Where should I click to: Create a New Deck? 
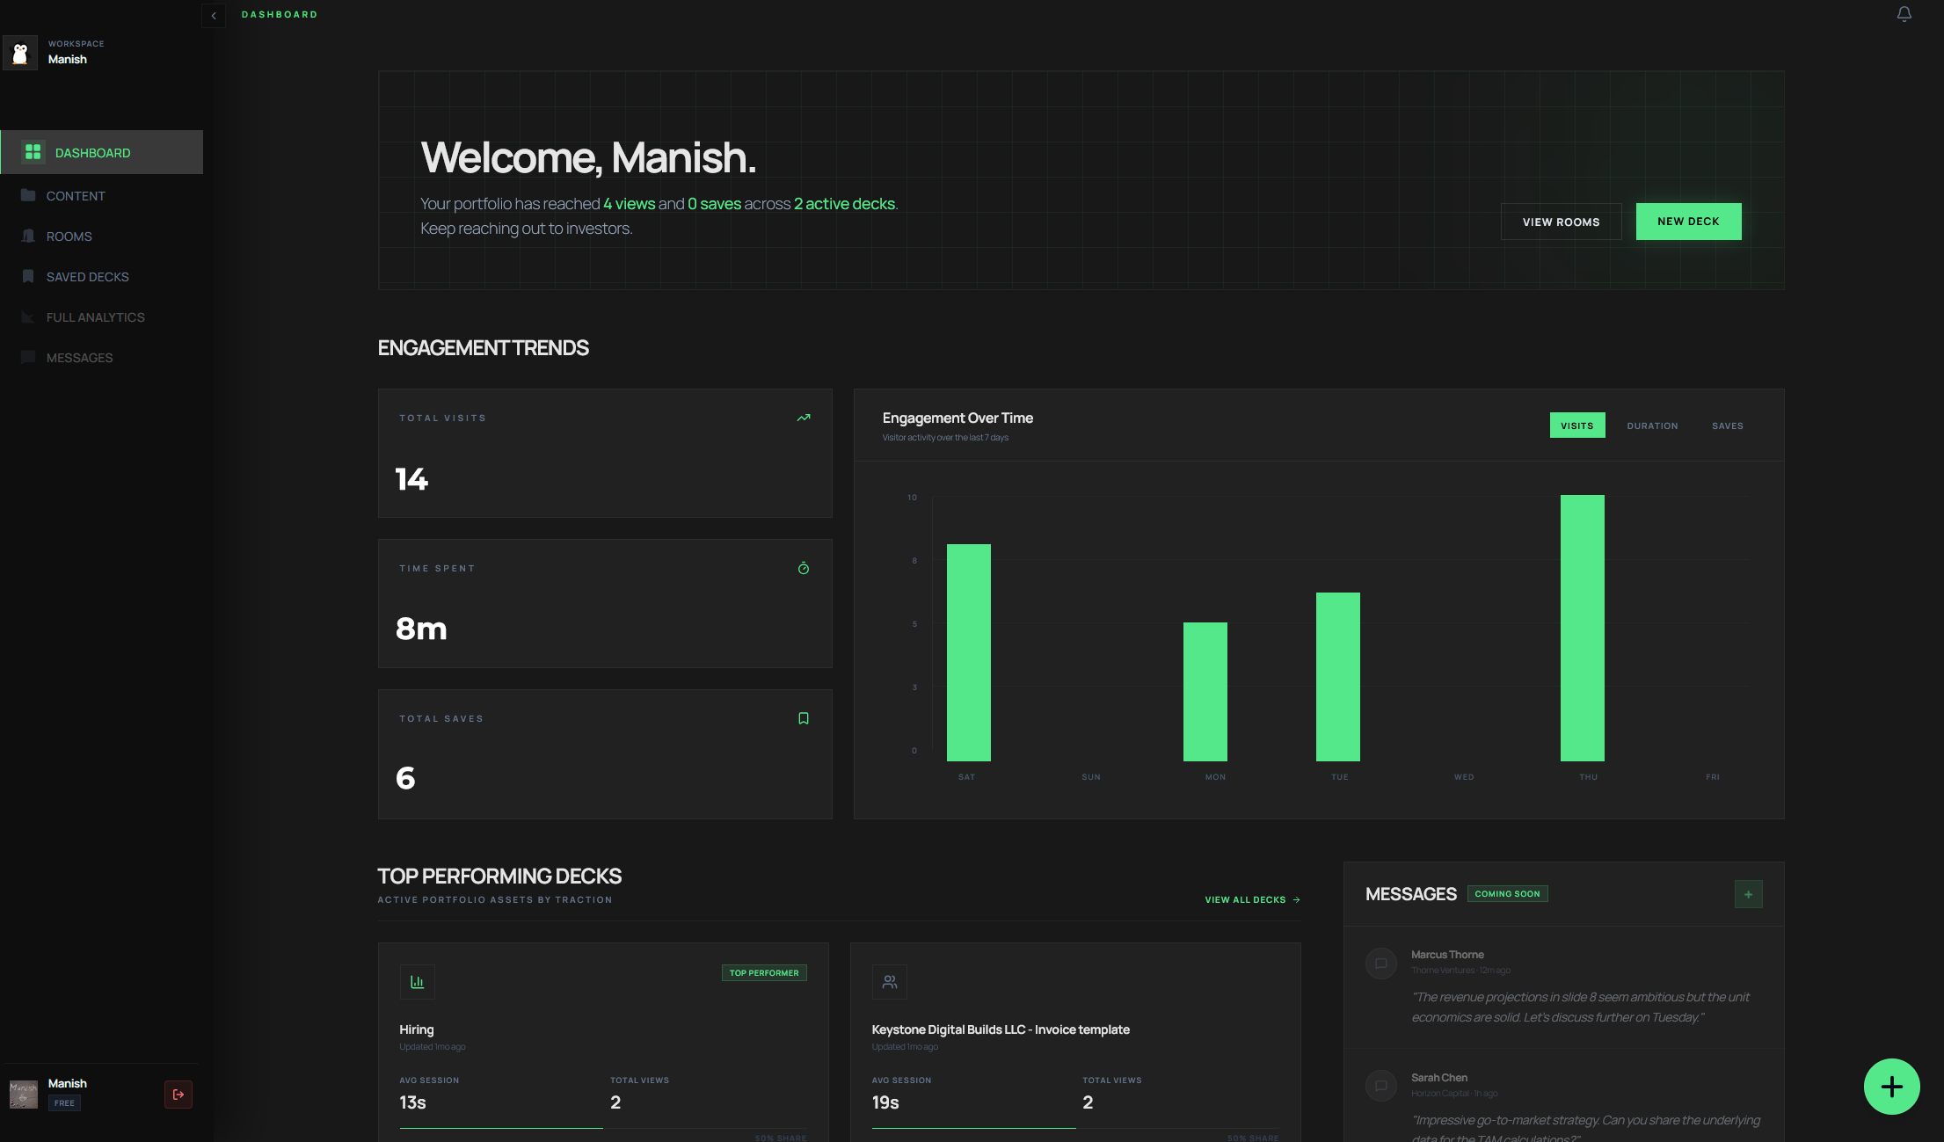click(1688, 222)
